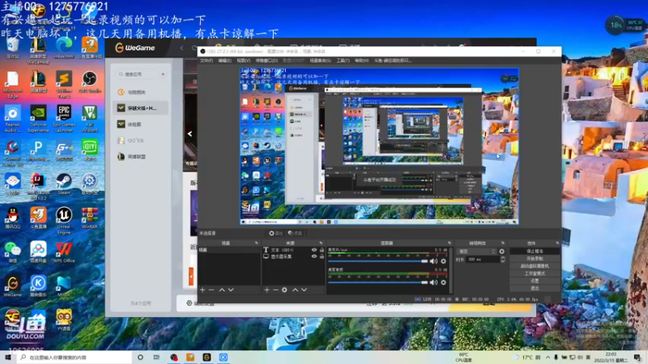Open source properties button above scenes
Screen dimensions: 648x364
(275, 233)
